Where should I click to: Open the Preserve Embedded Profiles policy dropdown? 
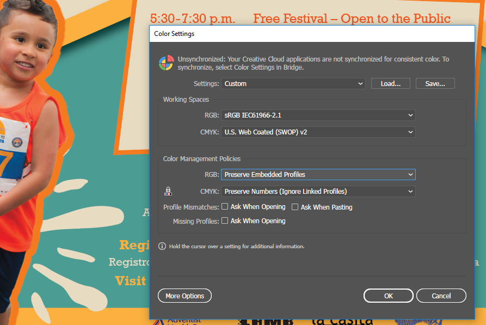318,175
